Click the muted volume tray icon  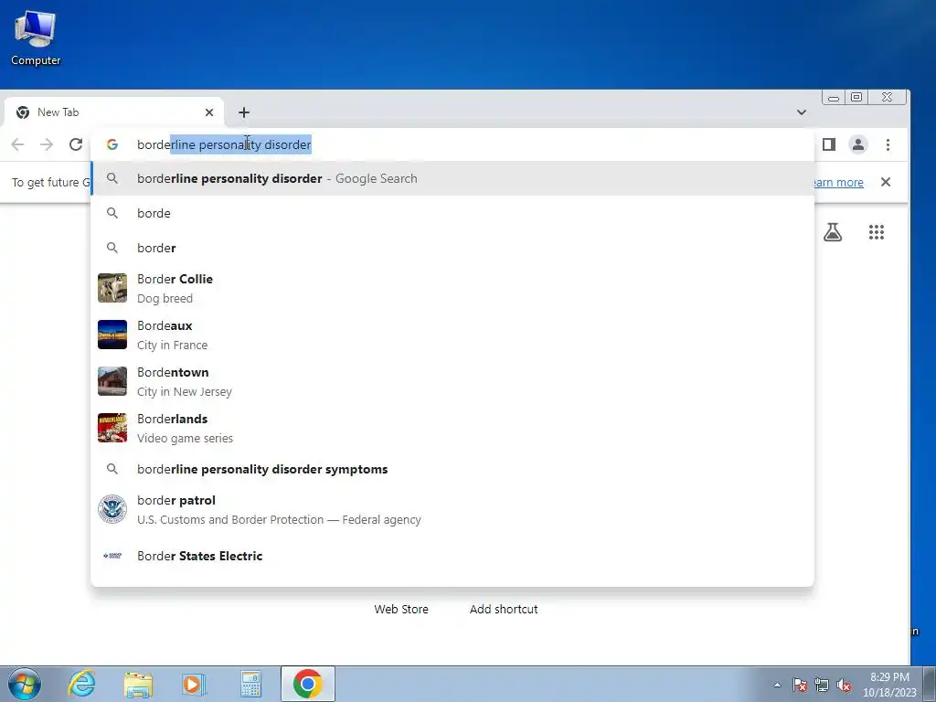click(844, 685)
